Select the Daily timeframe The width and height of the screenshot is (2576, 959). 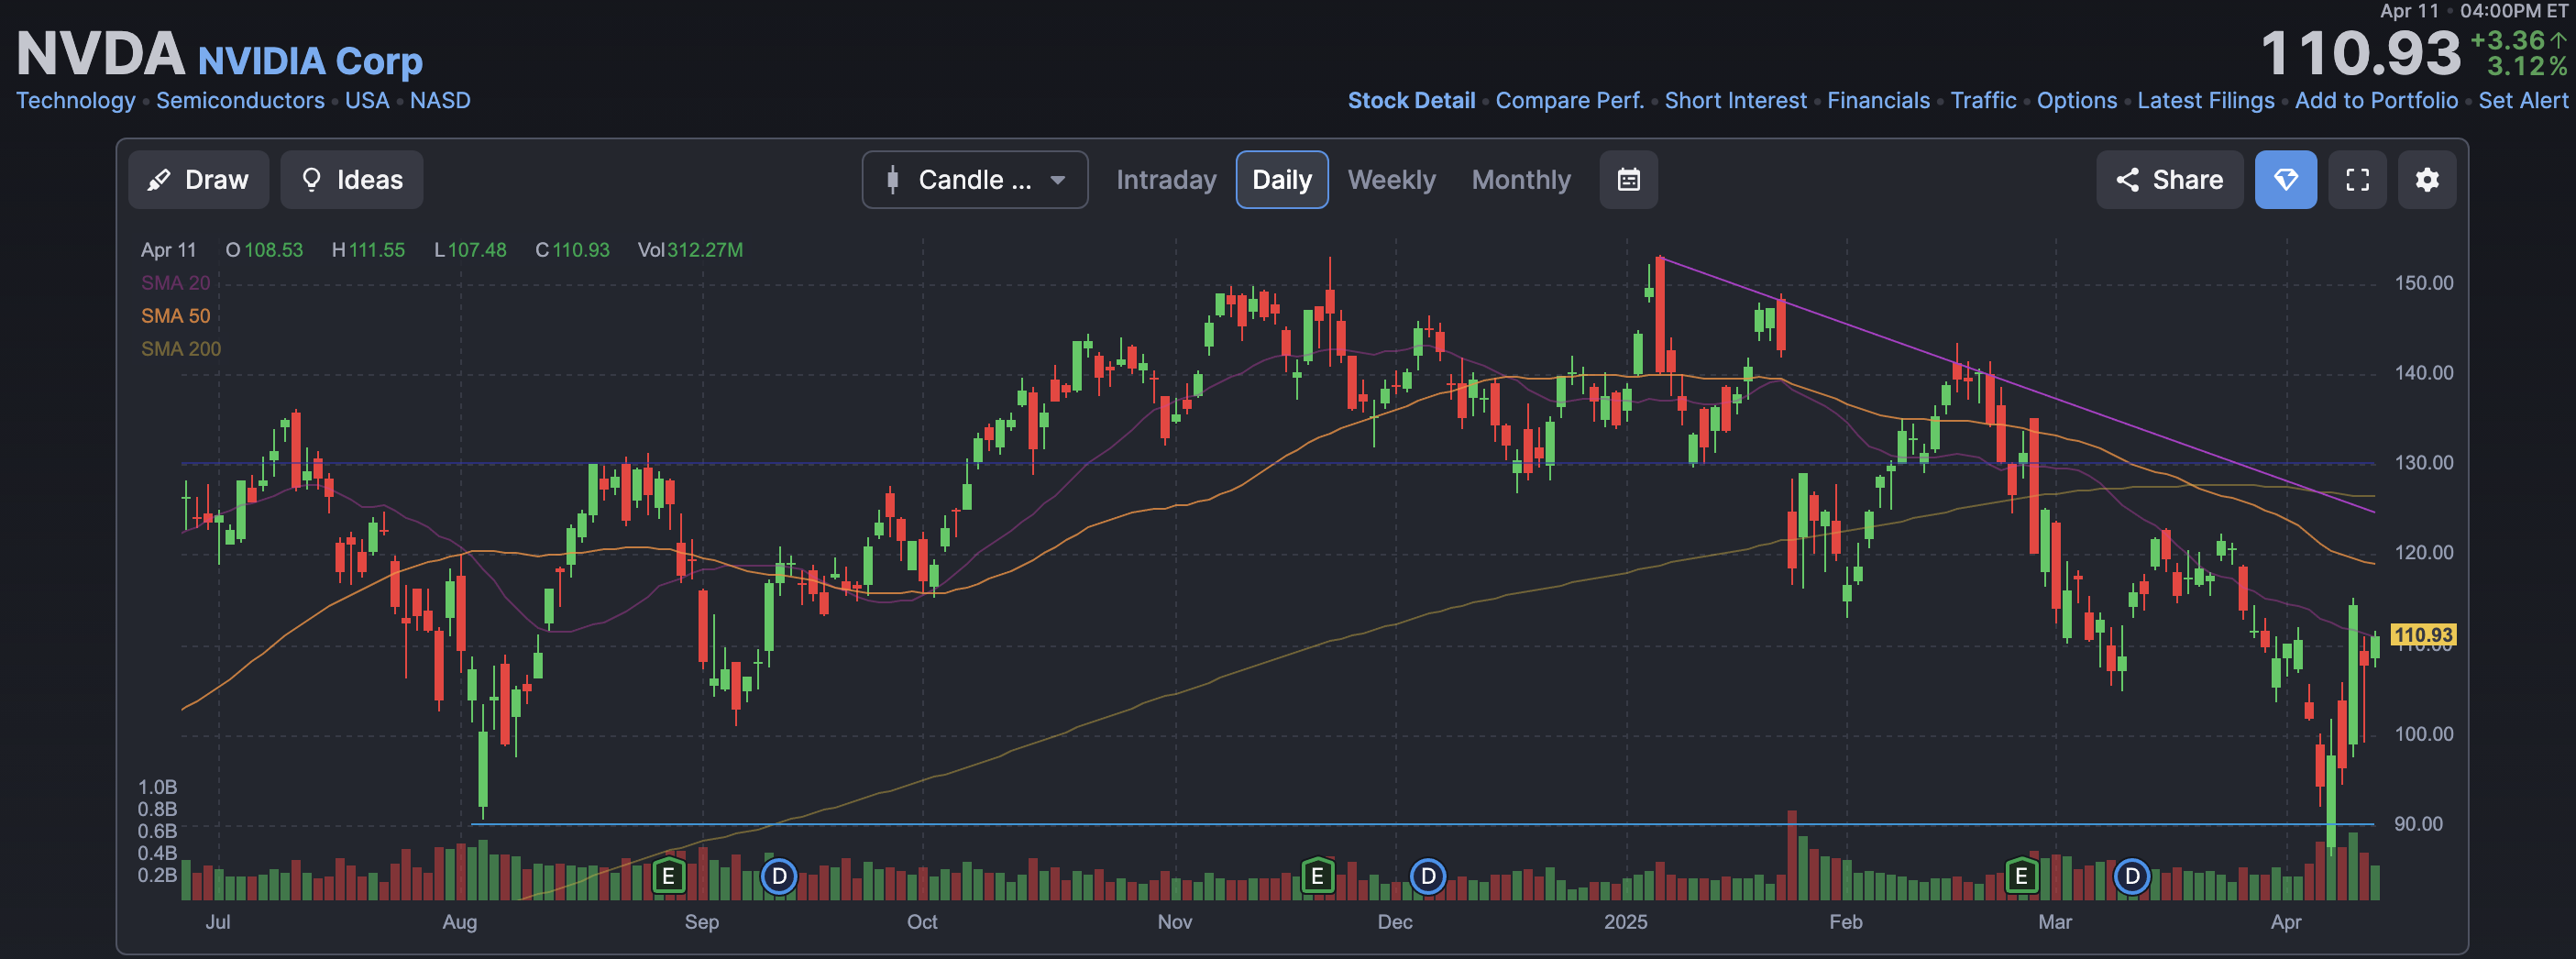pyautogui.click(x=1281, y=180)
